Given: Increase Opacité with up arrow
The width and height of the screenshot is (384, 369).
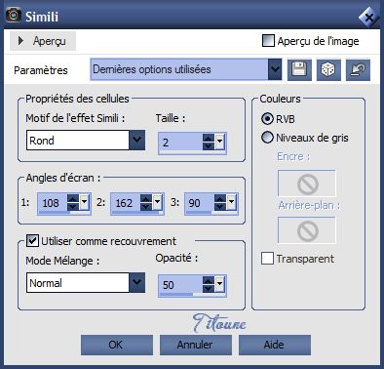Looking at the screenshot, I should pyautogui.click(x=209, y=280).
